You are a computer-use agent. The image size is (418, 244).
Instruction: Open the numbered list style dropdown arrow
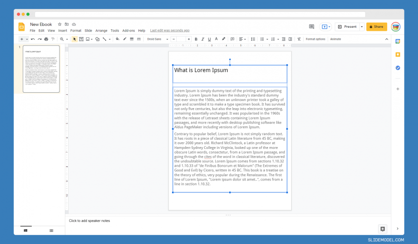[x=278, y=39]
